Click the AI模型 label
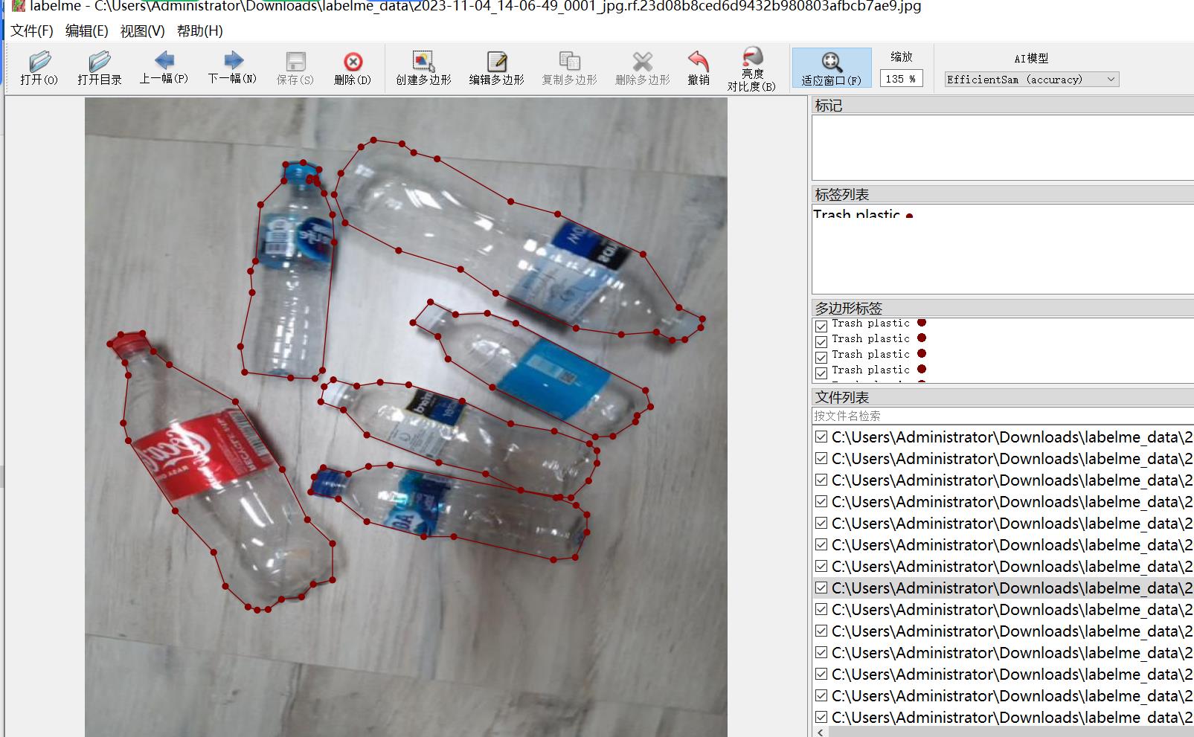1194x737 pixels. (x=1031, y=58)
